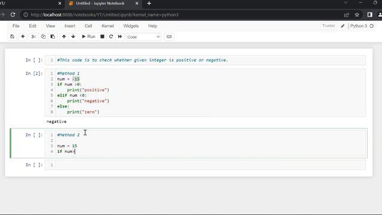Open the Help menu
The image size is (382, 215).
(x=153, y=26)
